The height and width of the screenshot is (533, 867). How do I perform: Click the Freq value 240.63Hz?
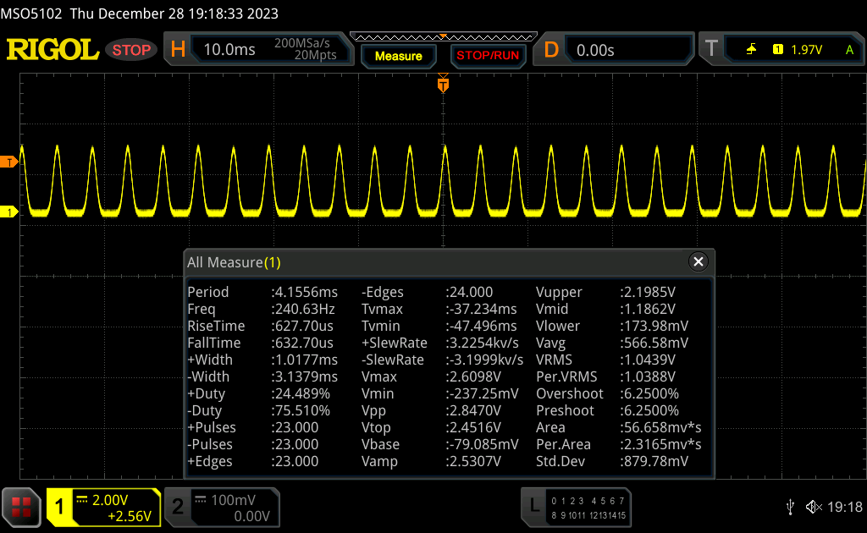point(303,309)
